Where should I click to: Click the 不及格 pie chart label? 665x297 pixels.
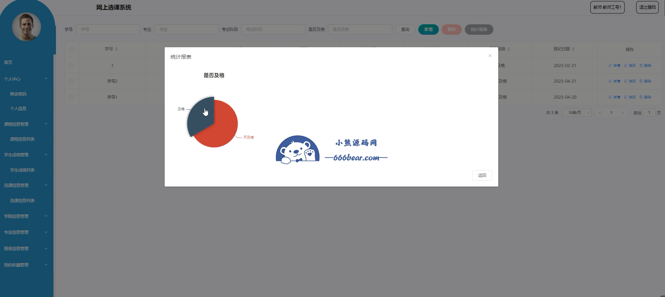pos(248,138)
